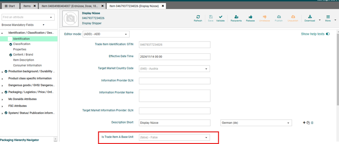Screen dimensions: 339x144
Task: Expand Product class specific information group
Action: pyautogui.click(x=2, y=79)
